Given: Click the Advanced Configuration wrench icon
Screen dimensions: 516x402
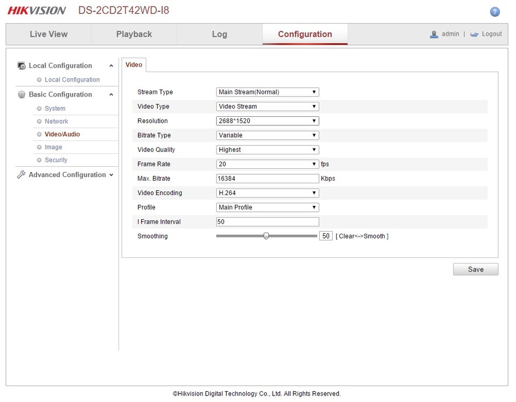Looking at the screenshot, I should click(x=21, y=175).
